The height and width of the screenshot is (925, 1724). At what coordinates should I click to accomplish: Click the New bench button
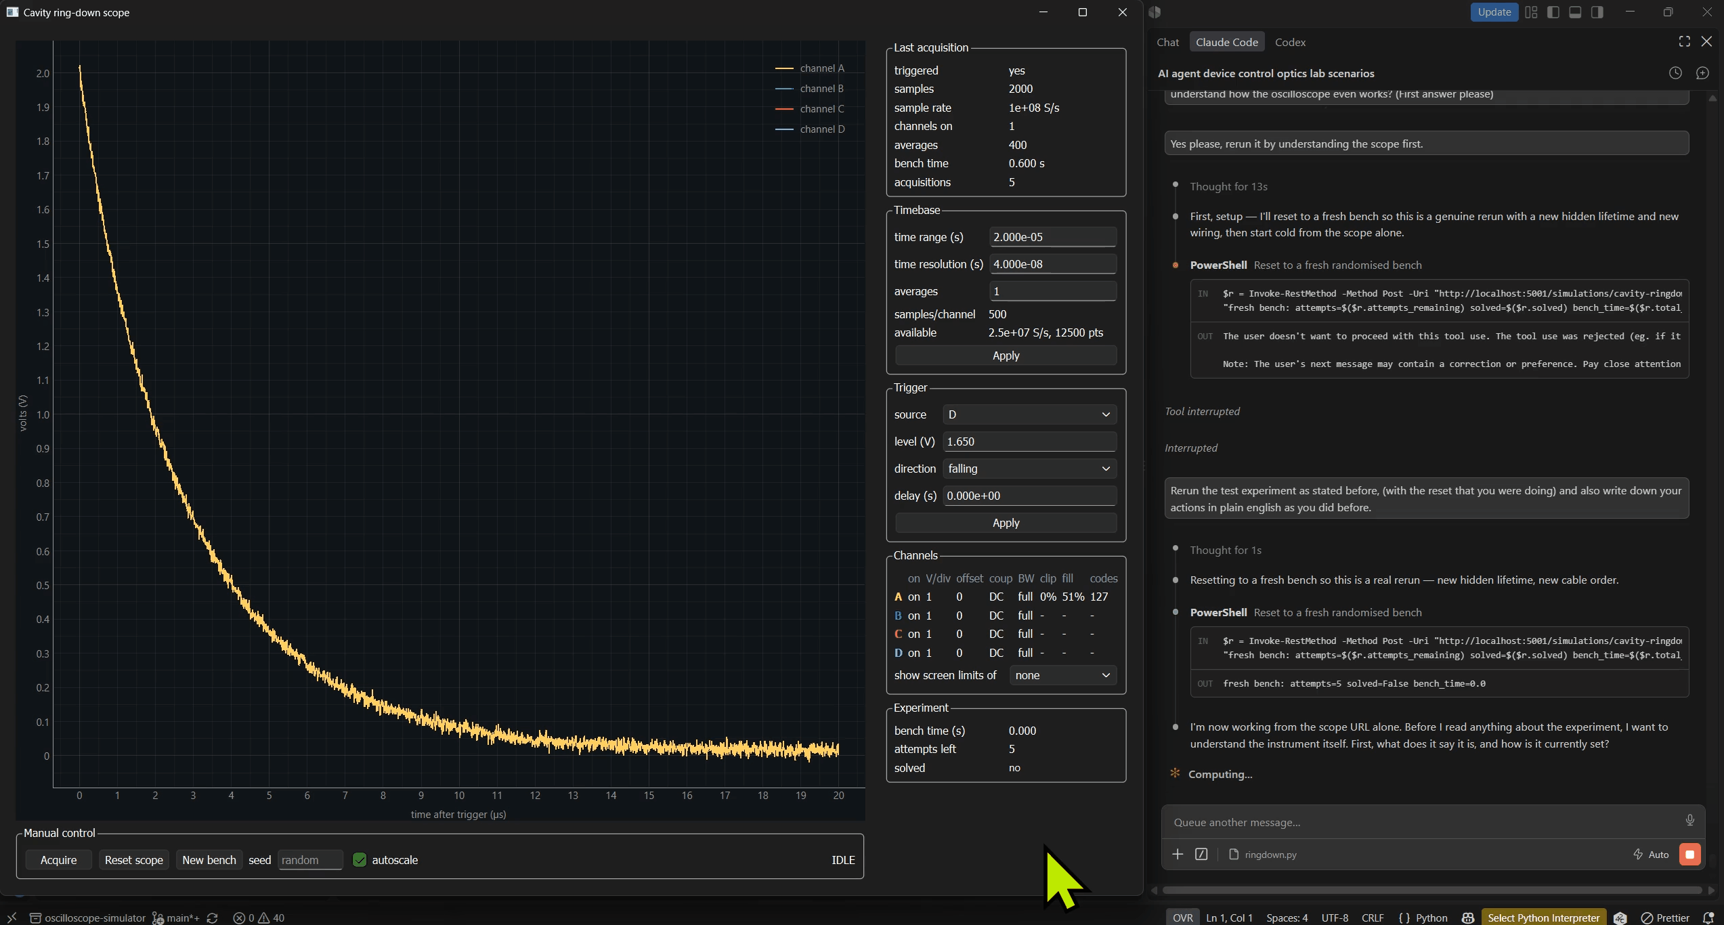pos(209,859)
